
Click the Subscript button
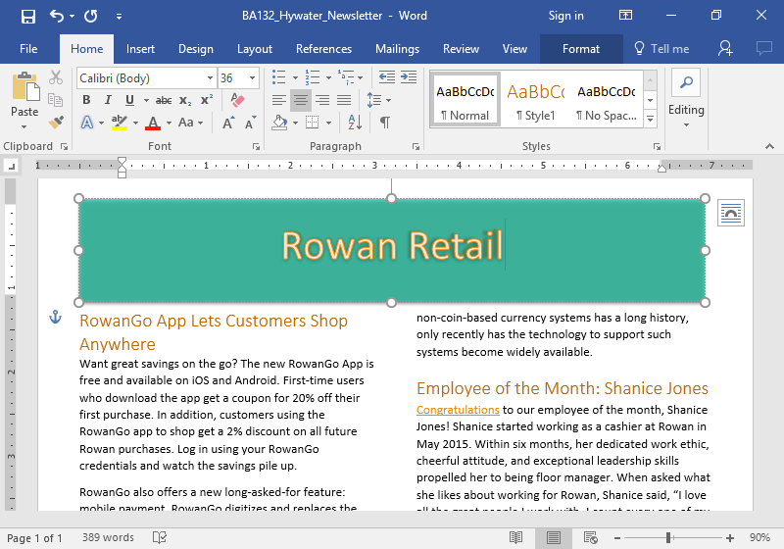tap(186, 100)
